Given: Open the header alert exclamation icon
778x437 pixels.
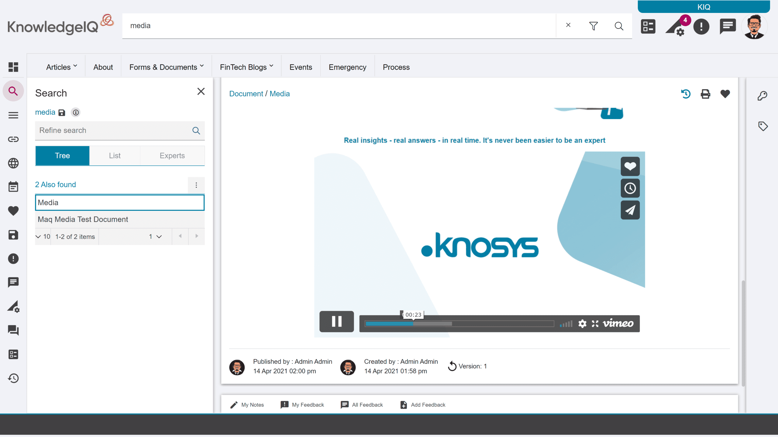Looking at the screenshot, I should tap(701, 27).
